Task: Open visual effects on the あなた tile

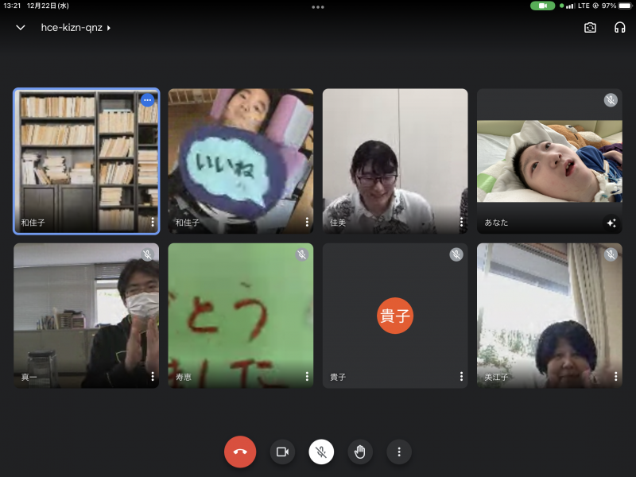Action: 611,223
